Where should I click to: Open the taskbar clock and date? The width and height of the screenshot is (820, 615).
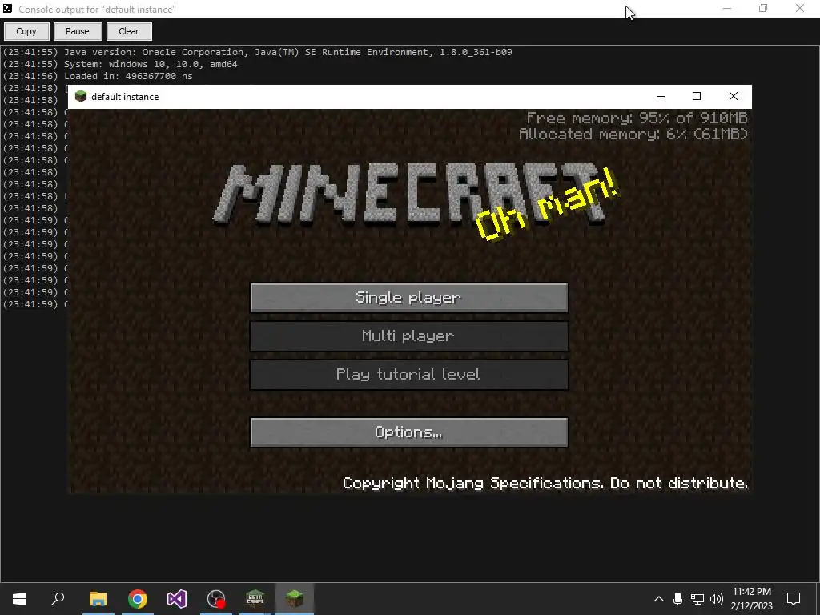751,599
